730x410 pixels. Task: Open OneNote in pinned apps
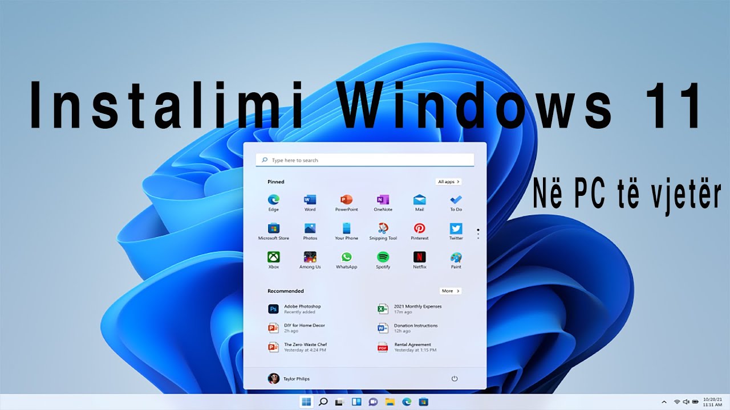tap(383, 202)
